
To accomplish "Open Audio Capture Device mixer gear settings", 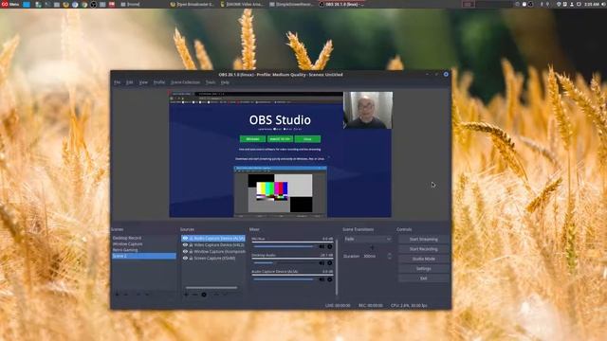I will (330, 279).
